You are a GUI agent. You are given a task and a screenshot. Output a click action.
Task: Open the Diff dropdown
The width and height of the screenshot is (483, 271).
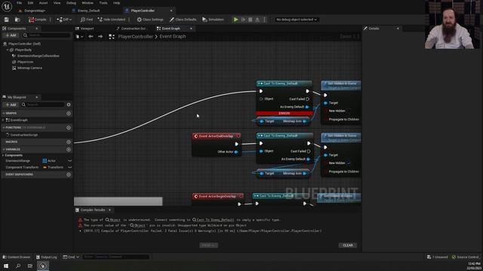pyautogui.click(x=64, y=20)
